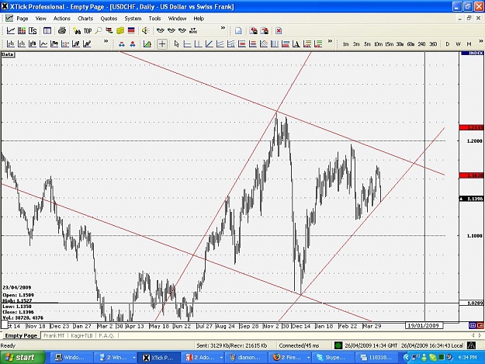Switch to 15m timeframe
Viewport: 485px width, 364px height.
coord(389,44)
